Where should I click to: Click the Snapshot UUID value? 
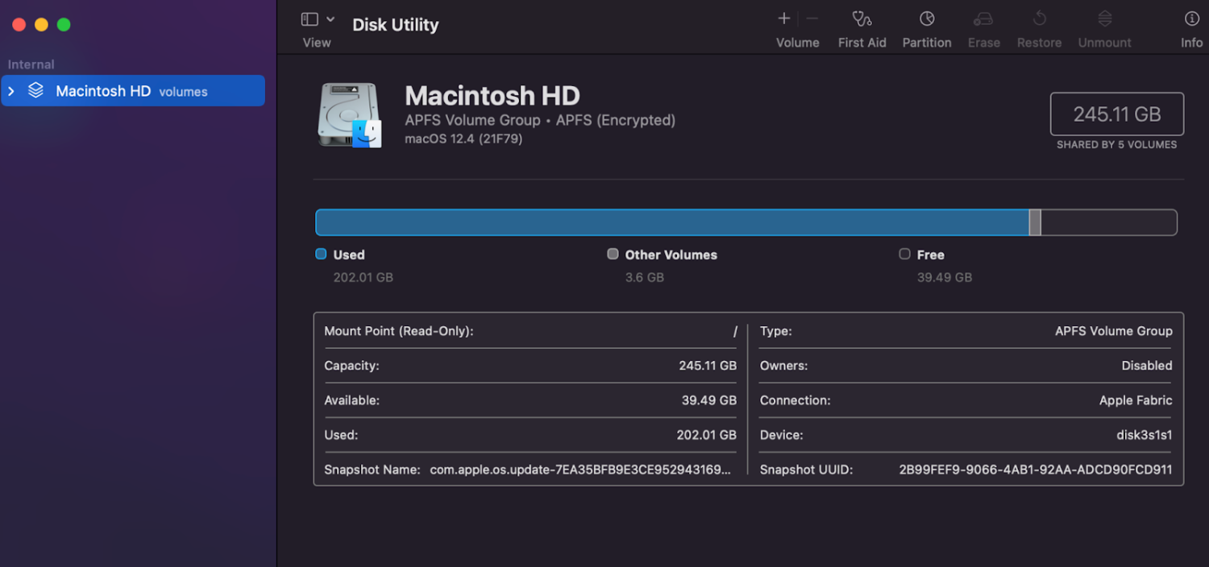coord(1035,470)
